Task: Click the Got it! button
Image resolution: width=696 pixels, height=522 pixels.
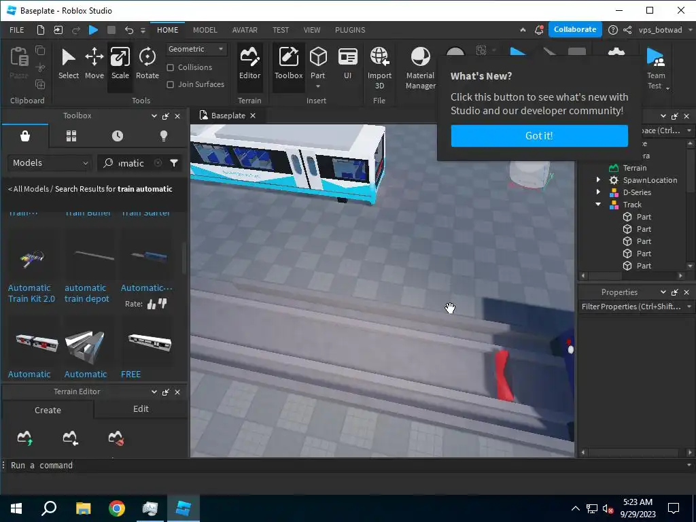Action: coord(539,135)
